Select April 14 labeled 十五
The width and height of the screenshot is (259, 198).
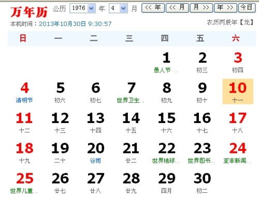pos(131,123)
